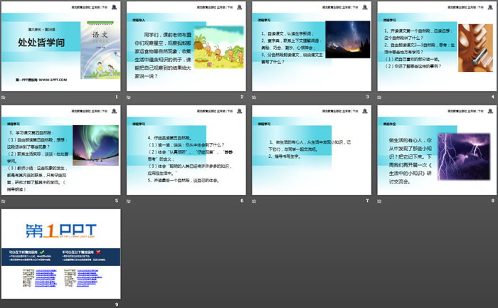Click the animation star icon under slide 3
Screen dimensions: 498x308
(254, 97)
